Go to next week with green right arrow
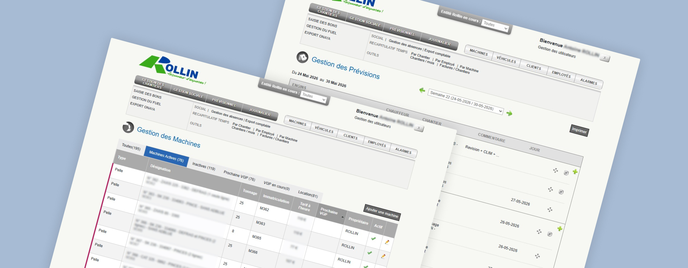The width and height of the screenshot is (688, 268). (509, 114)
